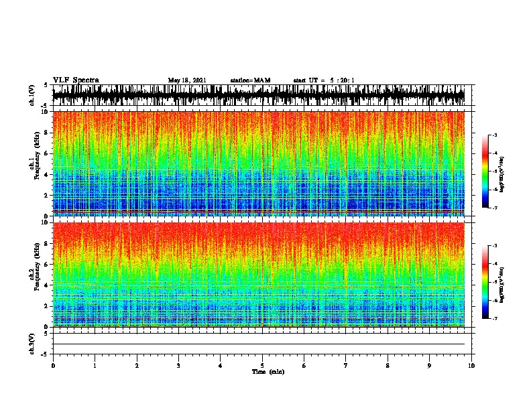Click the ch.1 "Frequency (kHz)" axis label
The width and height of the screenshot is (531, 410).
point(37,156)
